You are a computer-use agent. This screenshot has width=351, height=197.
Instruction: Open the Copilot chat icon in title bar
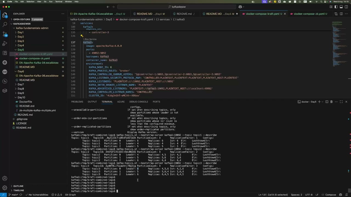[x=240, y=7]
